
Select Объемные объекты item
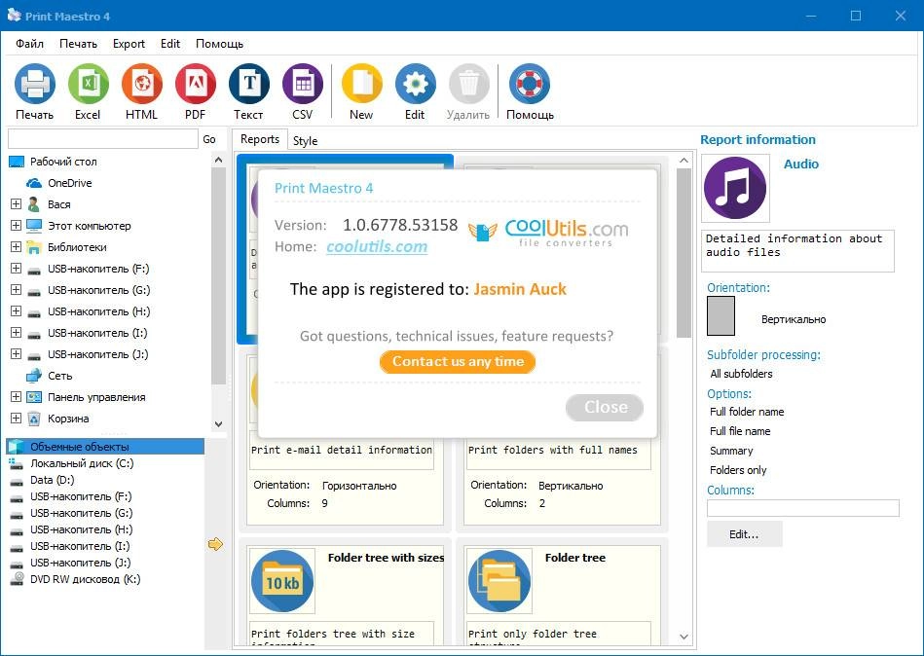(x=105, y=447)
